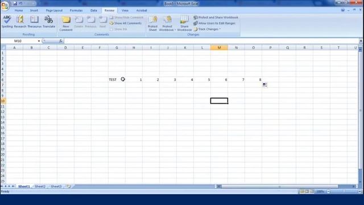The height and width of the screenshot is (205, 364).
Task: Click Show All Comments
Action: tap(126, 23)
